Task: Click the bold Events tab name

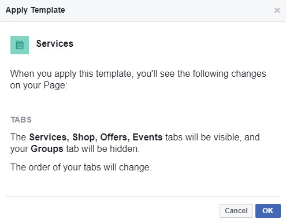Action: click(147, 137)
